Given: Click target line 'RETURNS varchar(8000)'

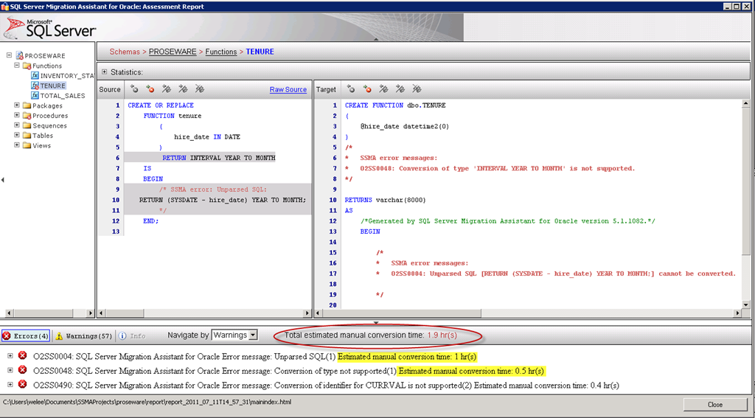Looking at the screenshot, I should click(x=385, y=199).
